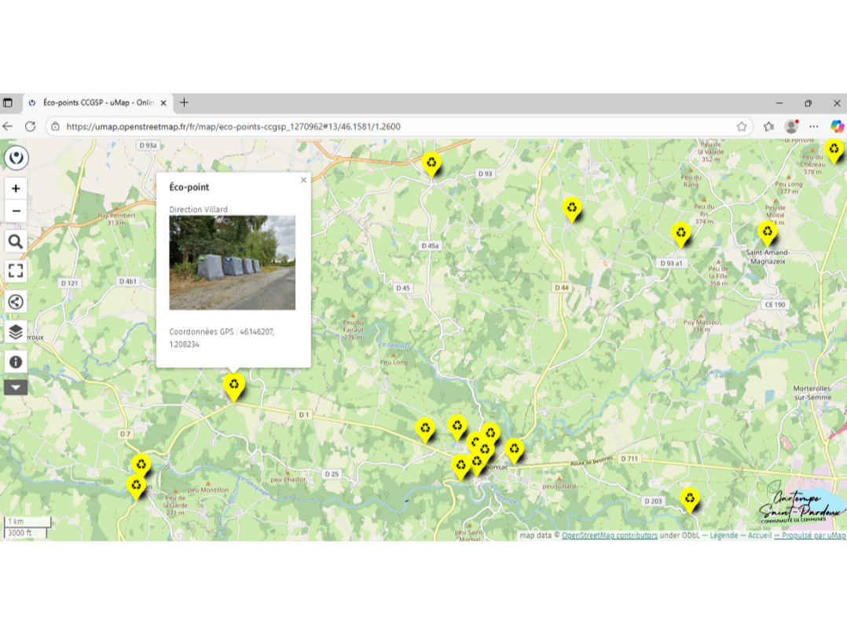Zoom in on the map
This screenshot has width=847, height=635.
[16, 189]
